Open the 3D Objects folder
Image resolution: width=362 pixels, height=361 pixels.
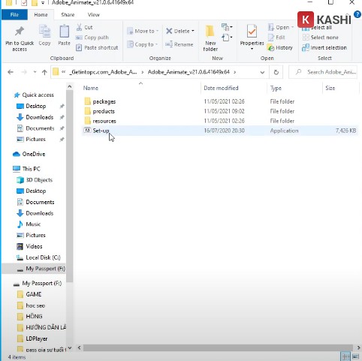pyautogui.click(x=39, y=180)
